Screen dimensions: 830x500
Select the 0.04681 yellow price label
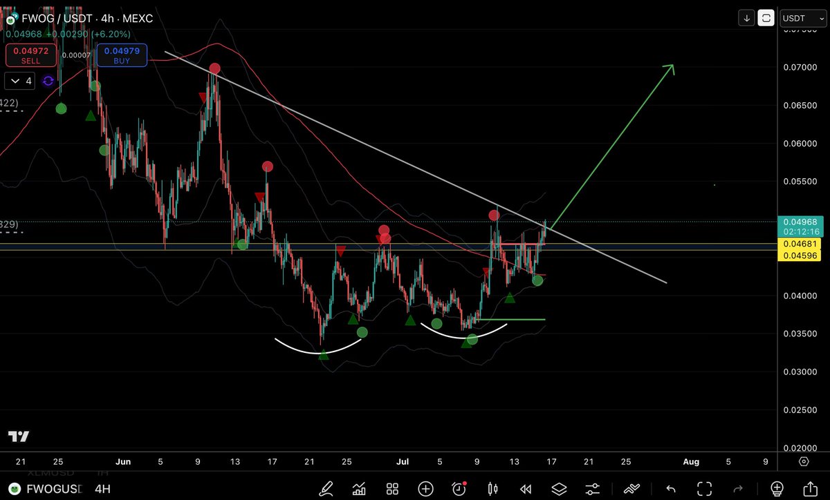pyautogui.click(x=799, y=244)
